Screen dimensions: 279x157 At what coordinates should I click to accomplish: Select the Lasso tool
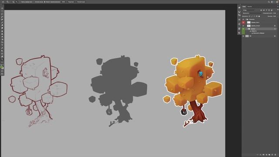coord(2,14)
